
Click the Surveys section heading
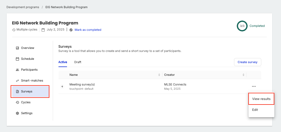click(65, 47)
